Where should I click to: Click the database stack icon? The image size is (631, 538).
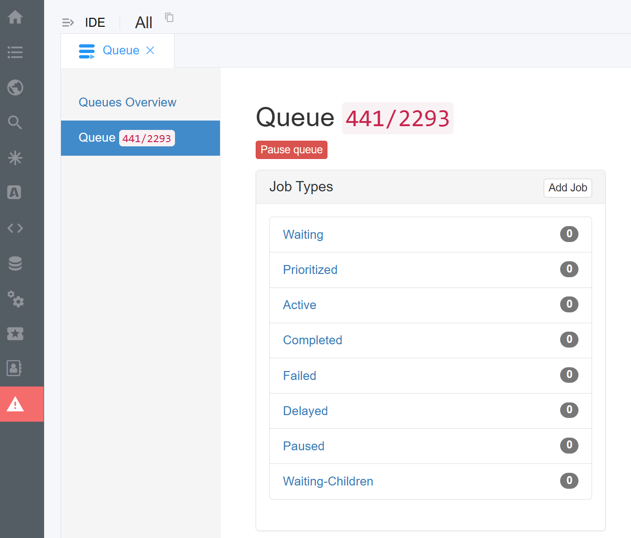click(15, 263)
